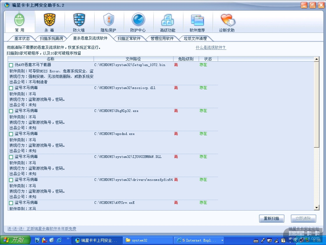
Task: Click the microphone icon in system tray
Action: (x=263, y=241)
